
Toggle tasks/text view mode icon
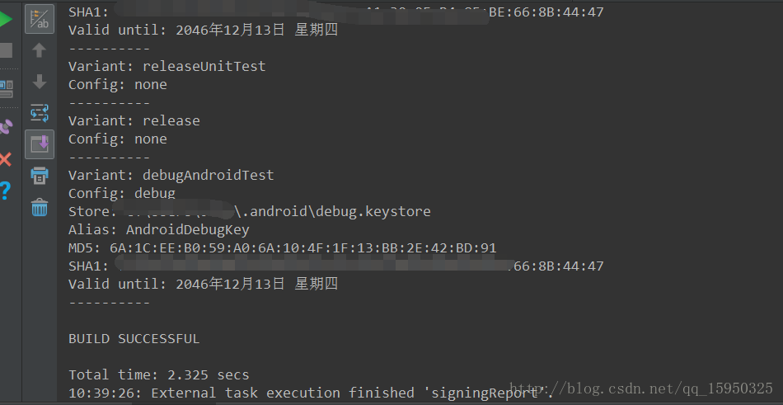click(x=40, y=20)
